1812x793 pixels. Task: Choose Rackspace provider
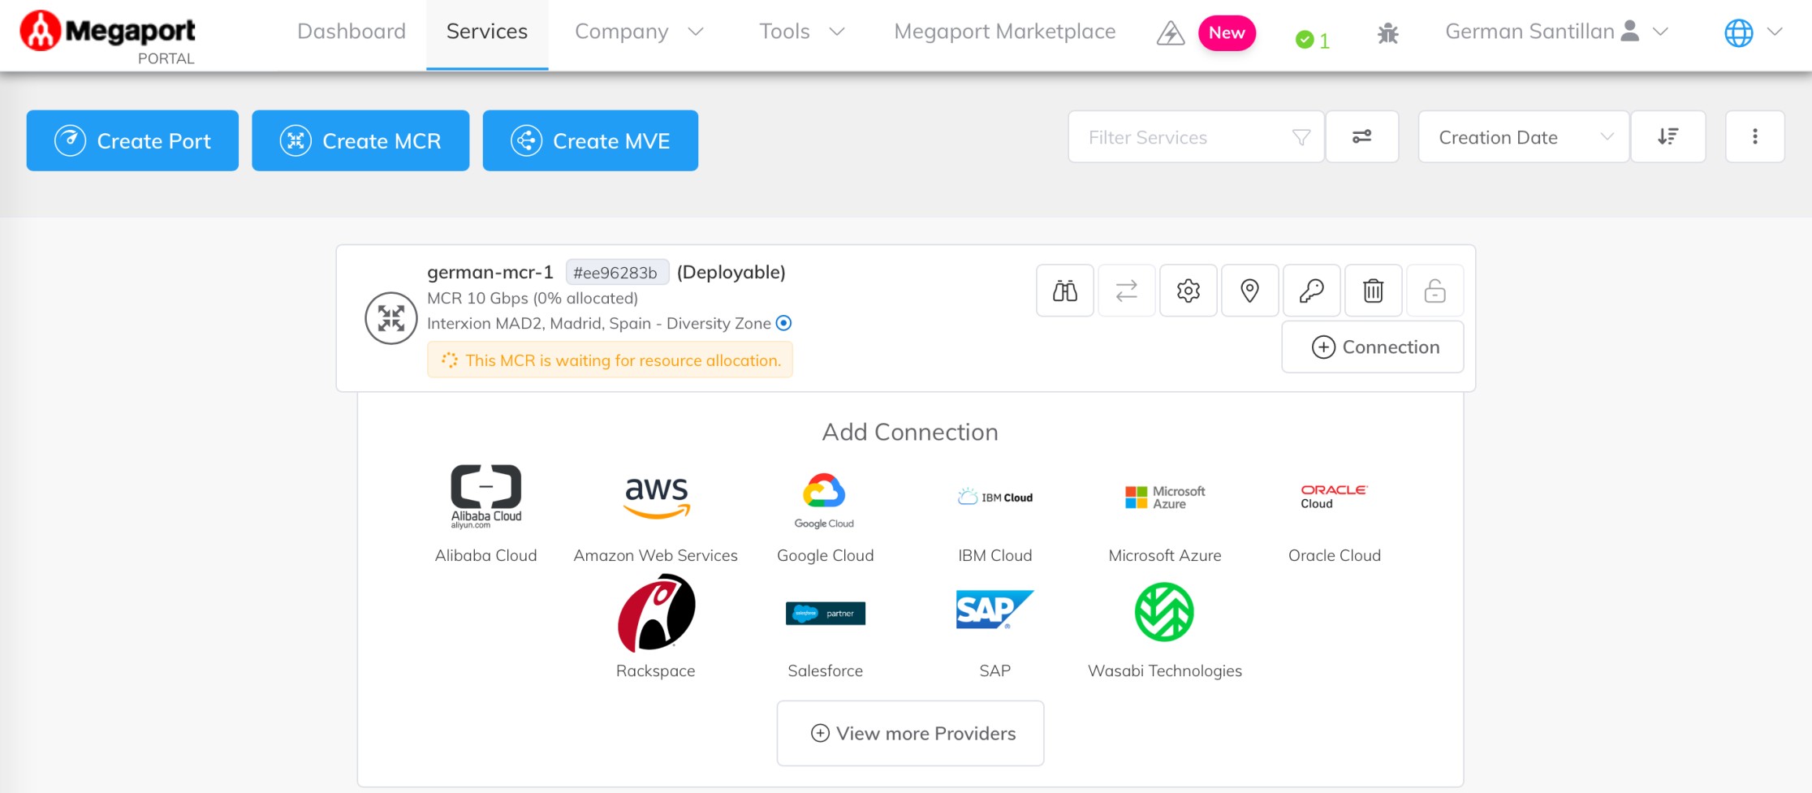tap(656, 627)
